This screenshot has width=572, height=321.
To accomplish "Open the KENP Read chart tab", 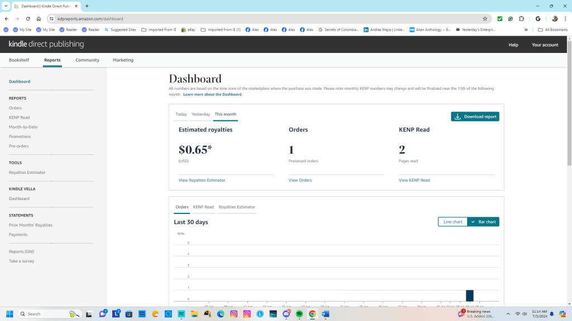I will click(x=203, y=207).
